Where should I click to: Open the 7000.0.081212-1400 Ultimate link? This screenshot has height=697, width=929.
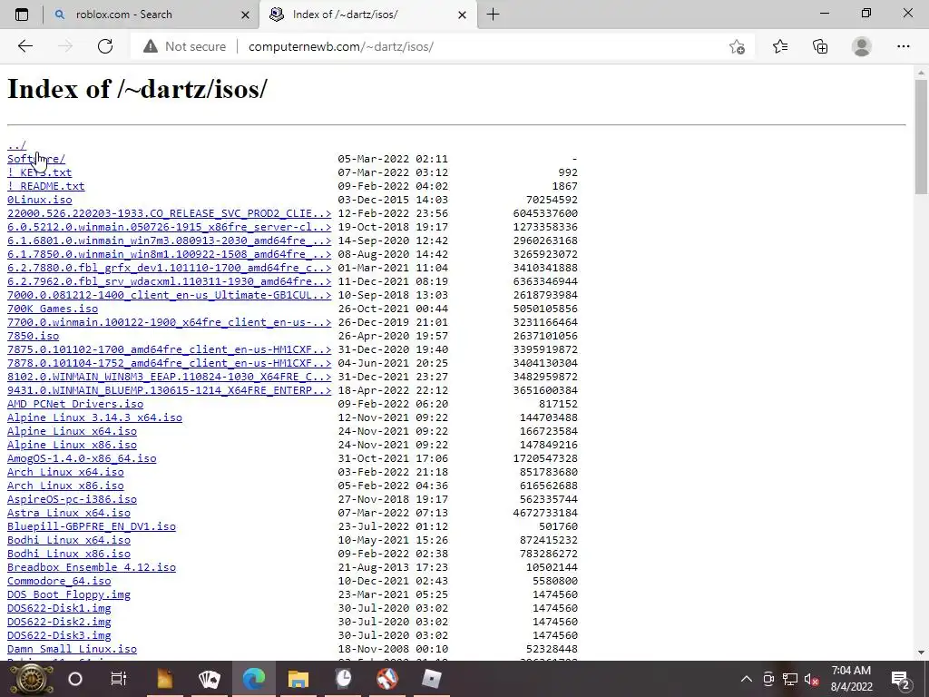pyautogui.click(x=169, y=295)
